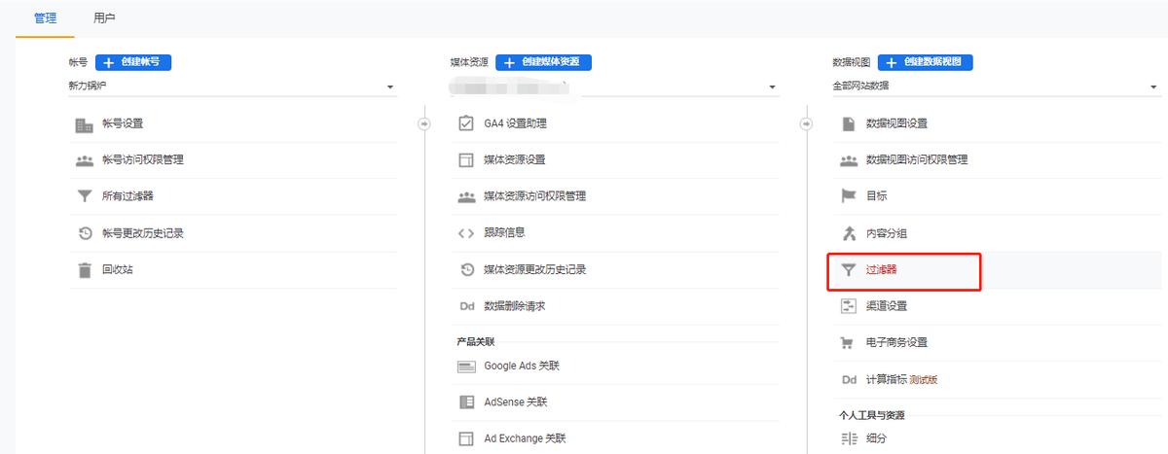Click the 过滤器 funnel icon in view column
Screen dimensions: 1168x454
click(848, 269)
